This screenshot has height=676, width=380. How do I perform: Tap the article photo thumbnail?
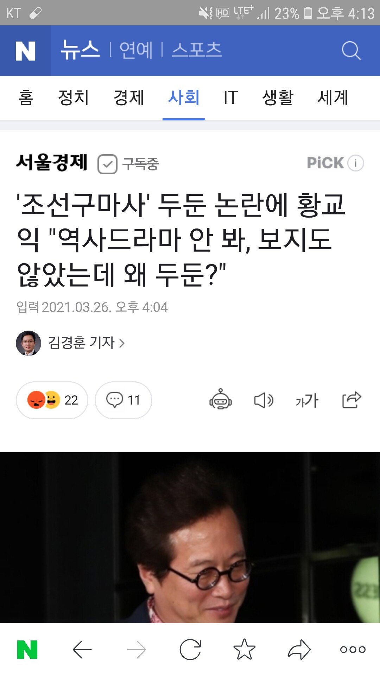[190, 537]
